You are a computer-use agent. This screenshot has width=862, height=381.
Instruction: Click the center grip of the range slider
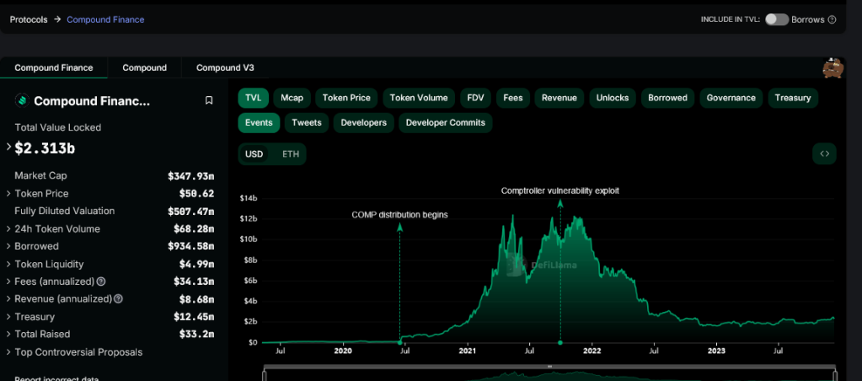(549, 366)
